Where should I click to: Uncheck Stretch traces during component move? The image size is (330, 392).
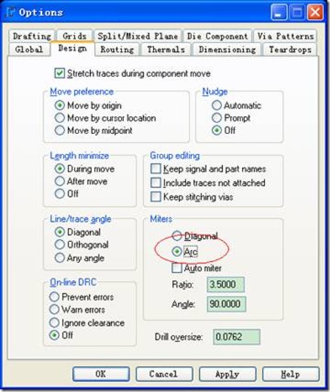[x=59, y=73]
